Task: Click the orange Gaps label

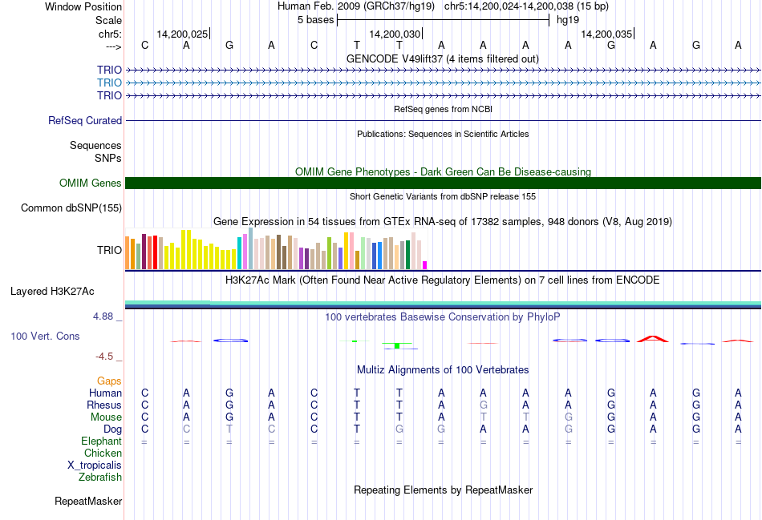Action: pyautogui.click(x=109, y=381)
